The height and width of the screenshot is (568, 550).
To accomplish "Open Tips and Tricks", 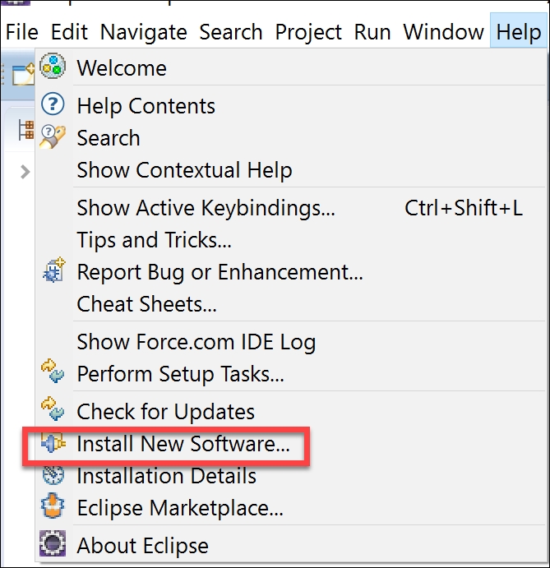I will pyautogui.click(x=154, y=240).
